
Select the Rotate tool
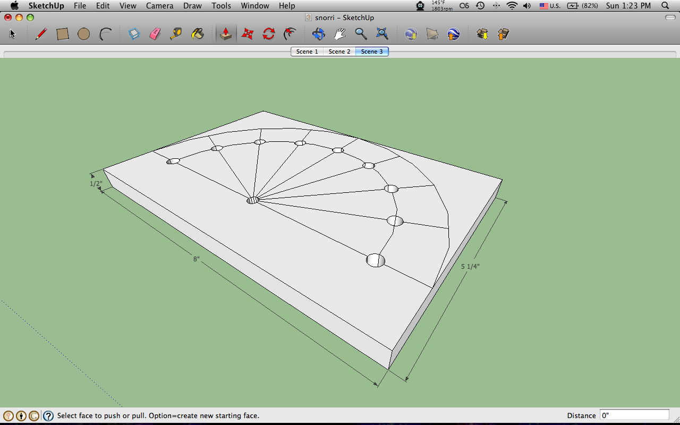tap(269, 34)
